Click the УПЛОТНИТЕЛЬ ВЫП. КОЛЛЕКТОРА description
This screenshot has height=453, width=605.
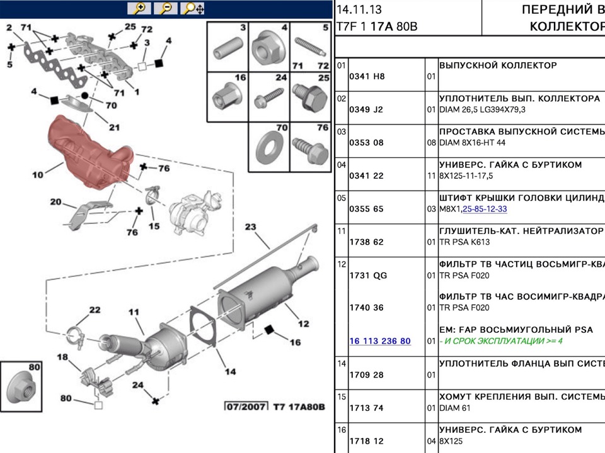520,98
